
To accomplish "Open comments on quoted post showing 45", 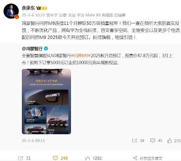I will click(x=156, y=141).
